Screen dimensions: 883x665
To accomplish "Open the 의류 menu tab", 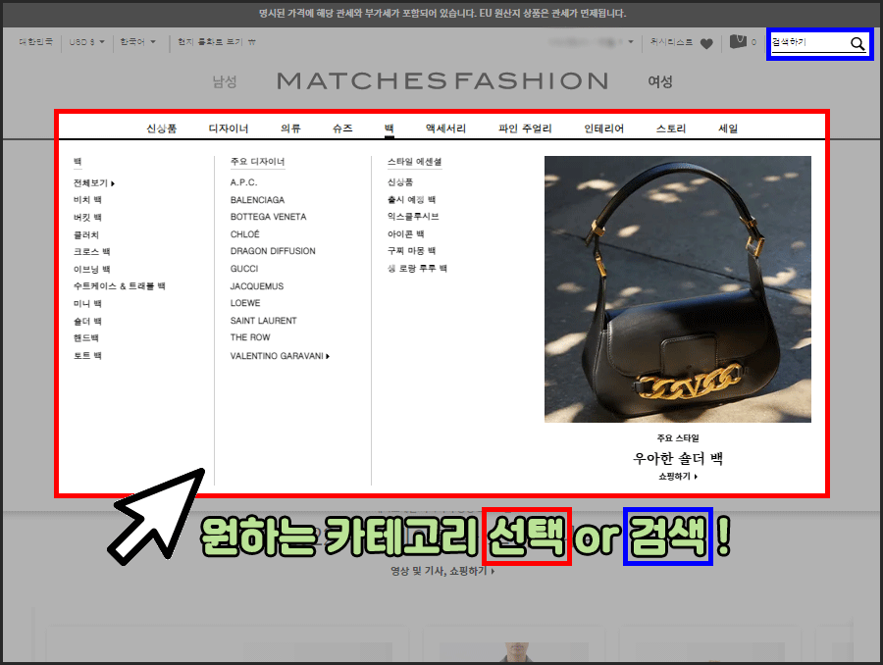I will point(290,128).
